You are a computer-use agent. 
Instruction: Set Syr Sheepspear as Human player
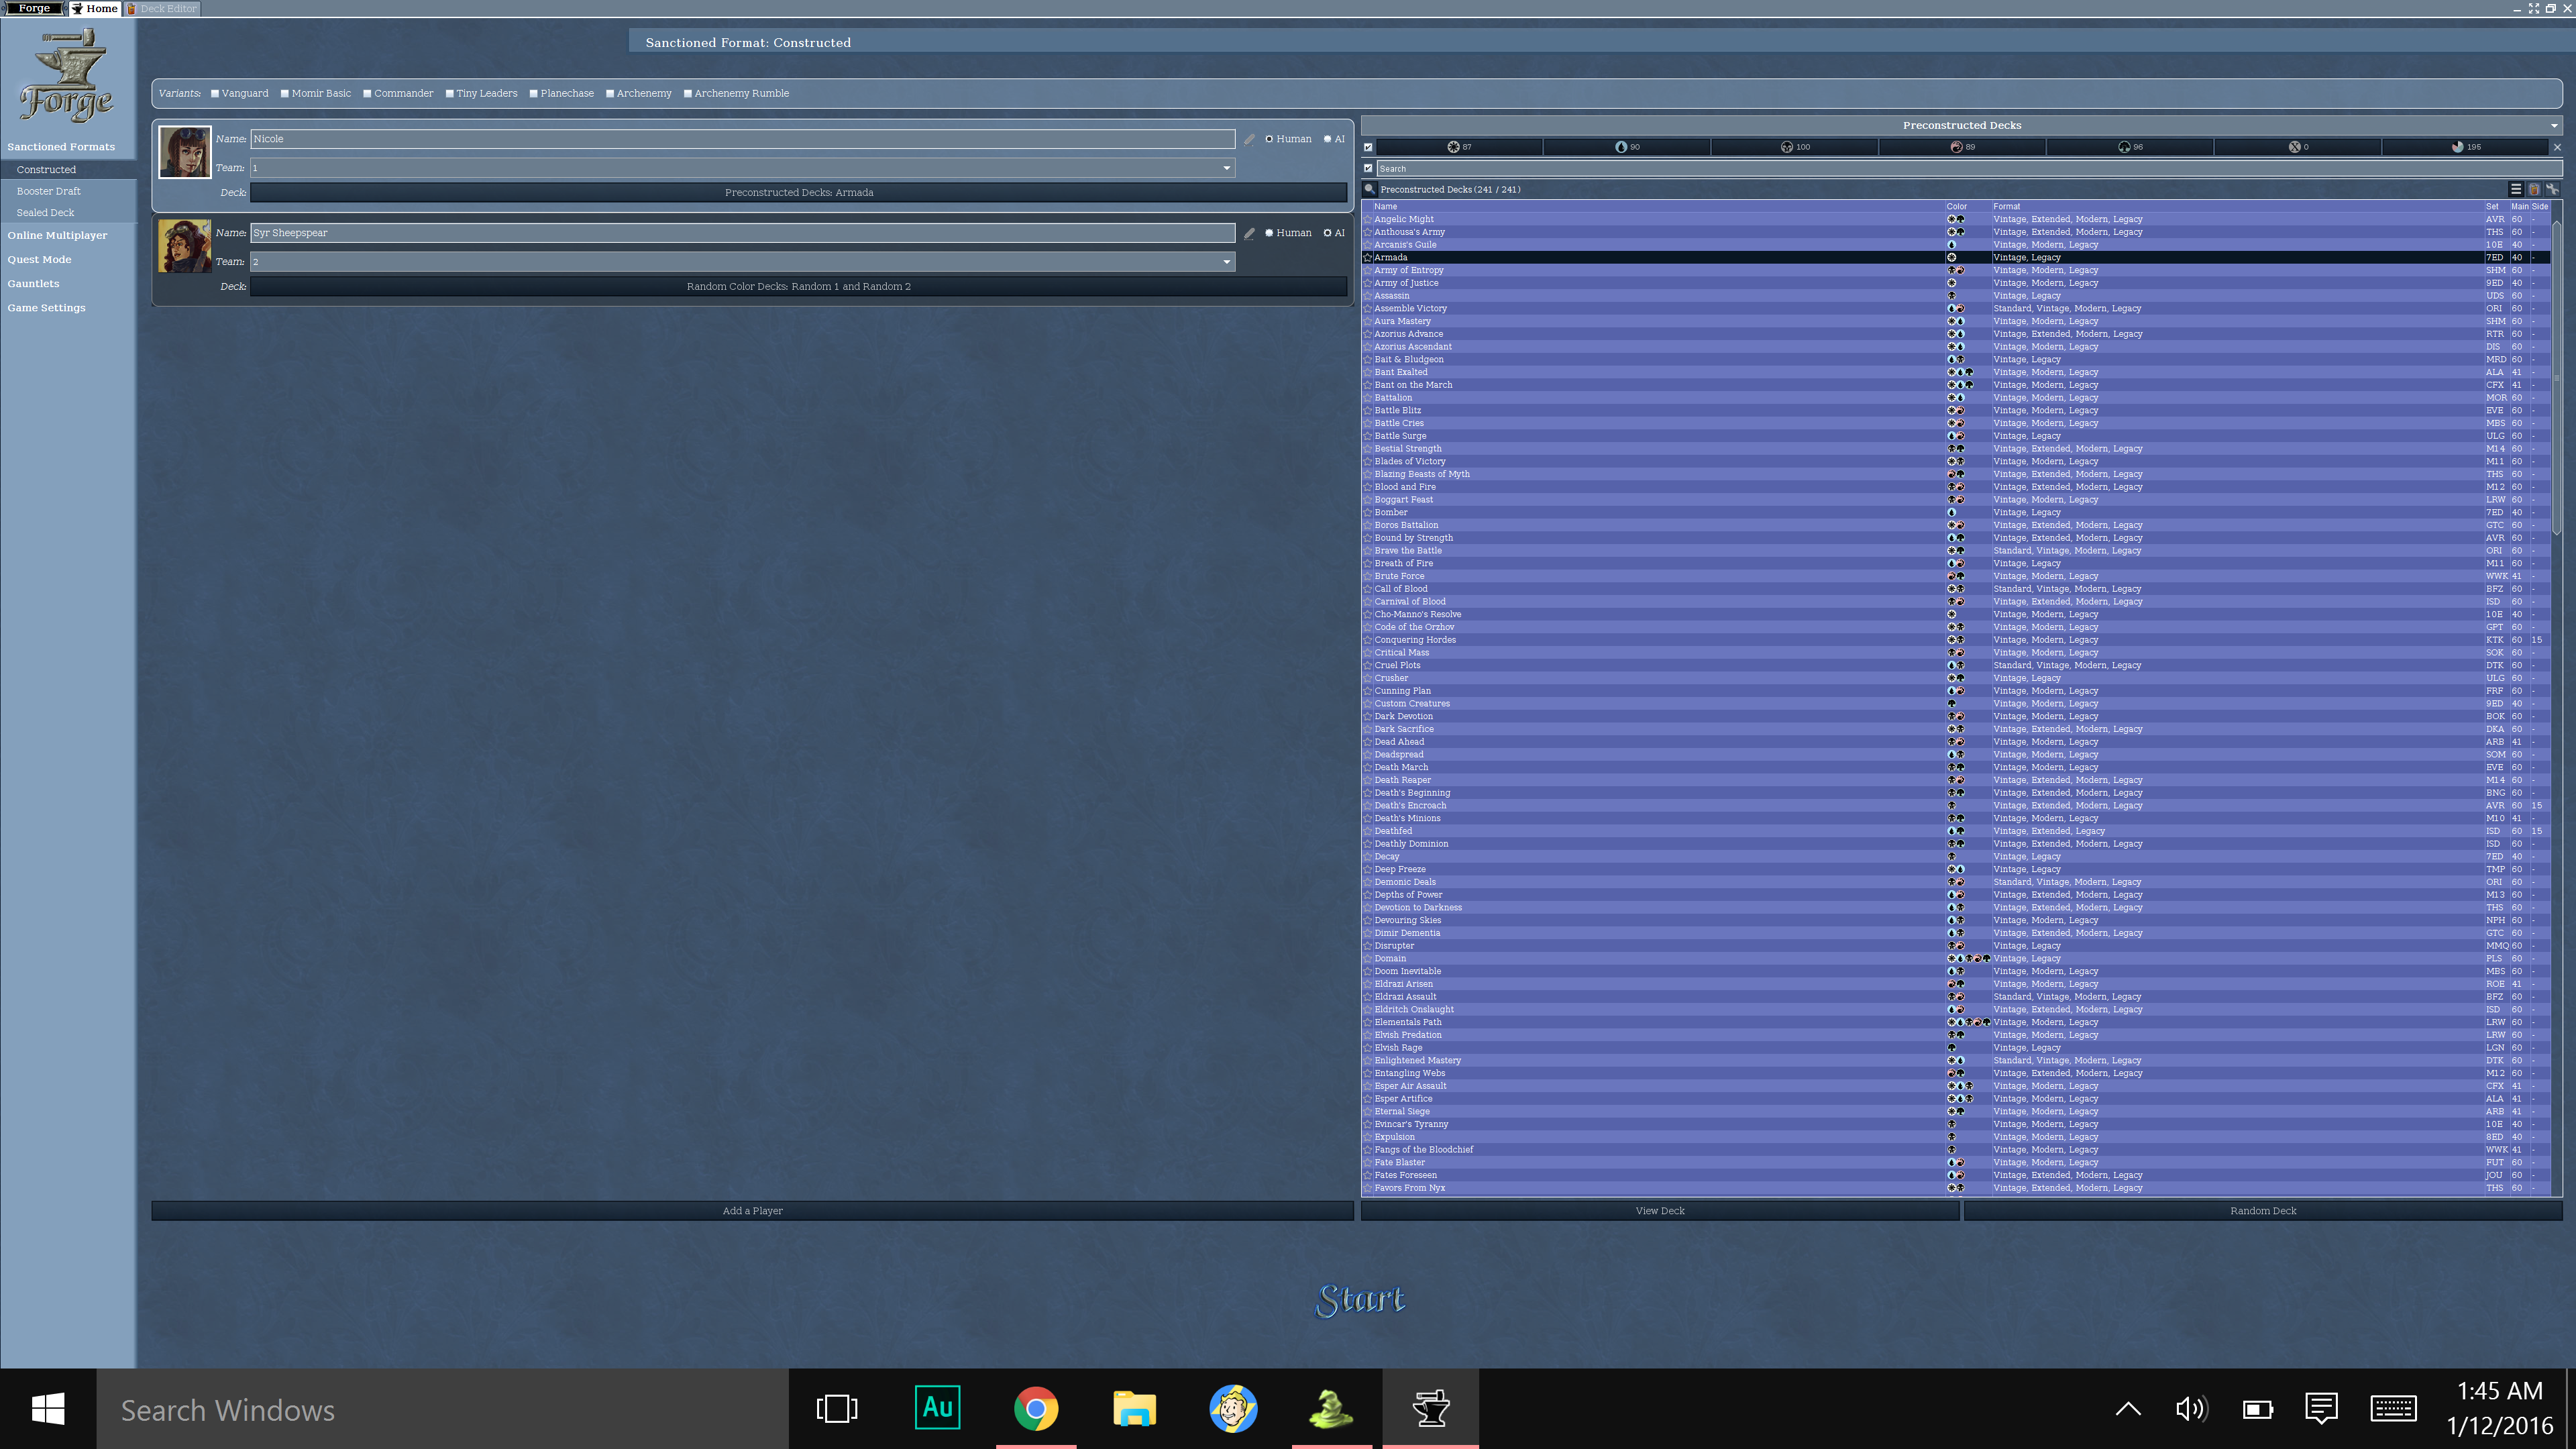pyautogui.click(x=1269, y=233)
